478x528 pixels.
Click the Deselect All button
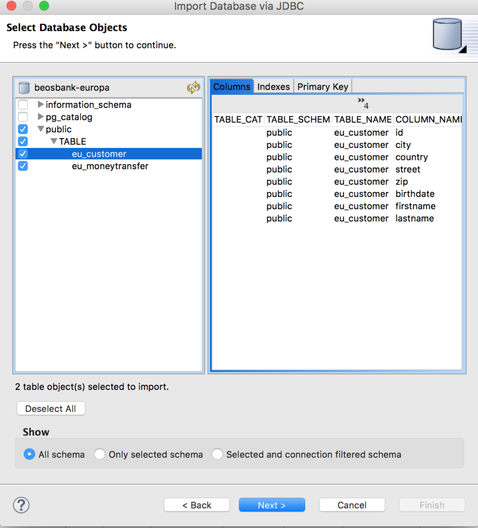coord(51,408)
